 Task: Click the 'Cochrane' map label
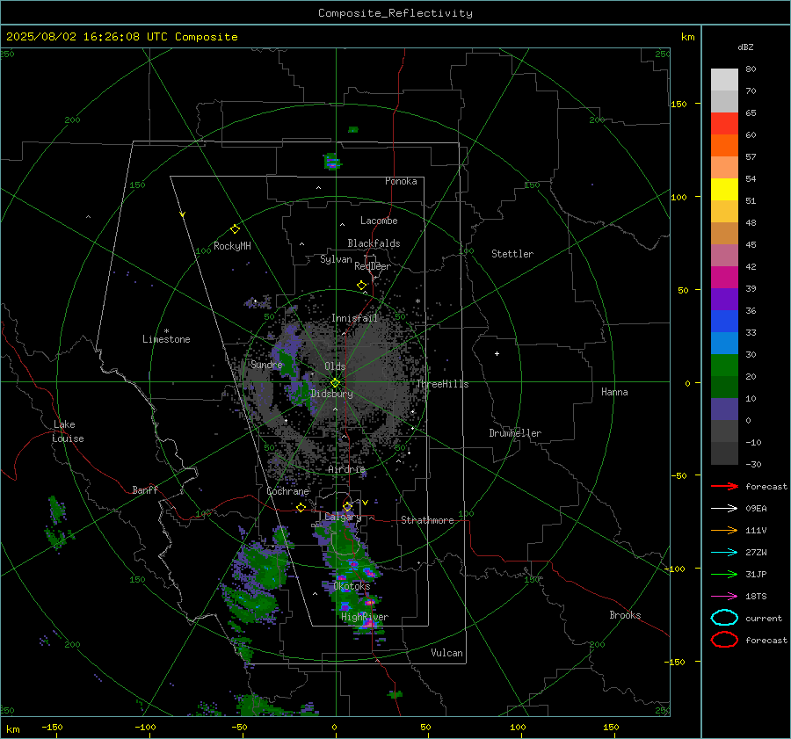click(x=287, y=491)
